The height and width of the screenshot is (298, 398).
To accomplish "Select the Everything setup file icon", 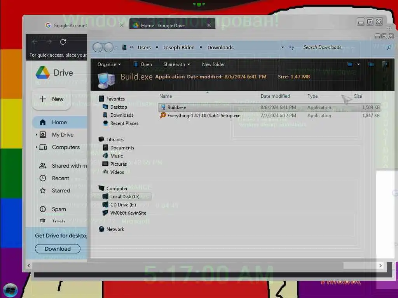I will coord(163,115).
